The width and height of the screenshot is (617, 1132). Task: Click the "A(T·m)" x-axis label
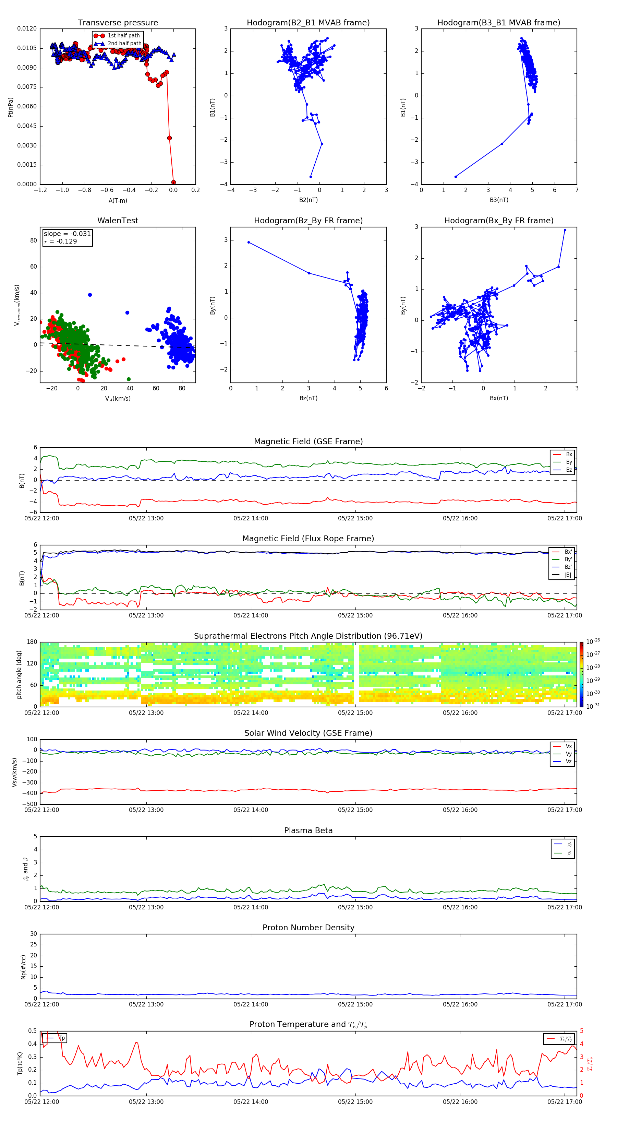(x=118, y=200)
